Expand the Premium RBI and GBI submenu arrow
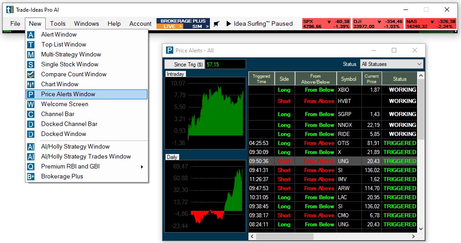The image size is (461, 243). [x=142, y=167]
